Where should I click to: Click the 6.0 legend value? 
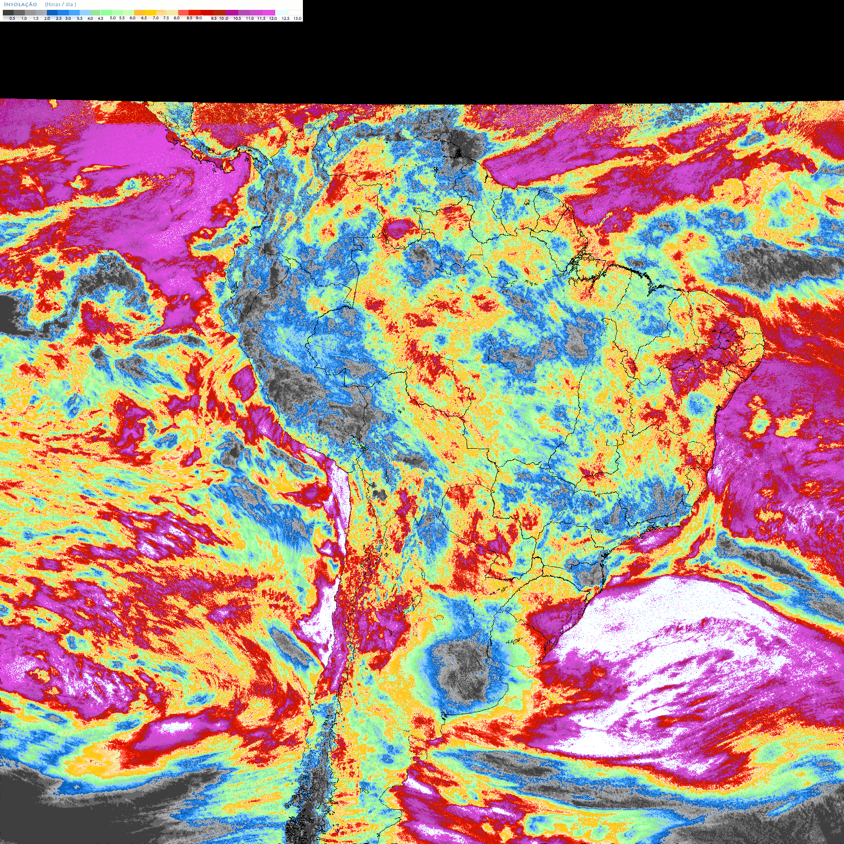pyautogui.click(x=132, y=18)
